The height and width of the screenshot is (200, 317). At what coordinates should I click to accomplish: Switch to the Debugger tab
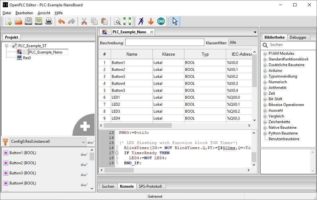pos(298,37)
